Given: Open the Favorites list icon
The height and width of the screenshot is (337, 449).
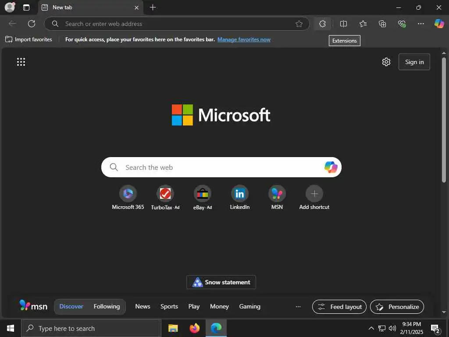Looking at the screenshot, I should [363, 24].
